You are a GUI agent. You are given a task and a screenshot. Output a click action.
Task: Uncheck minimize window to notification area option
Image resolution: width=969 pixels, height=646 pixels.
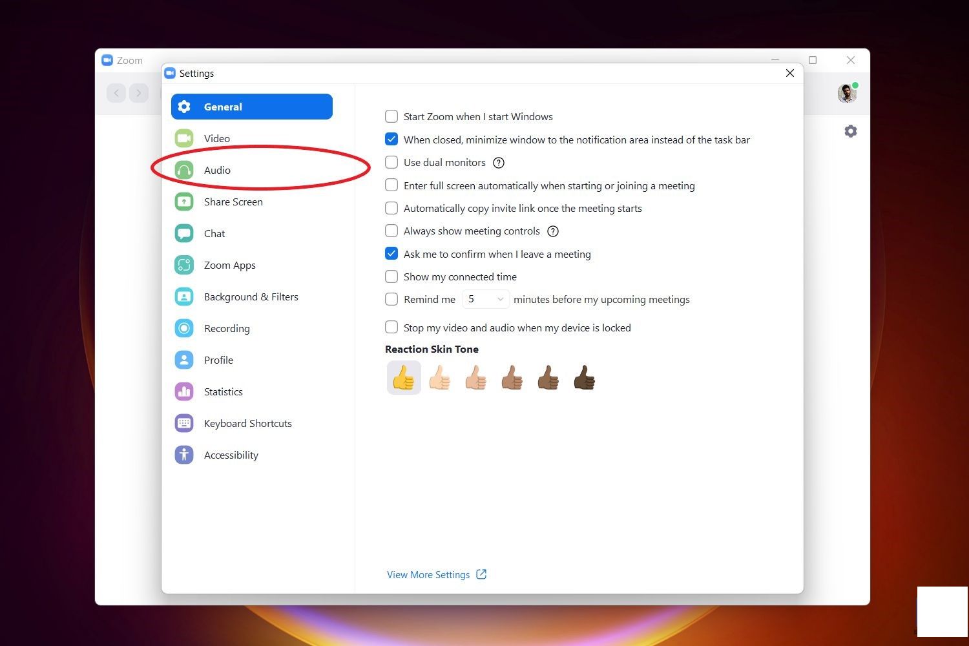pyautogui.click(x=391, y=139)
